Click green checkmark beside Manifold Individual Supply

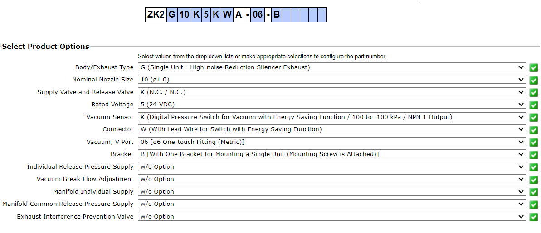[534, 192]
